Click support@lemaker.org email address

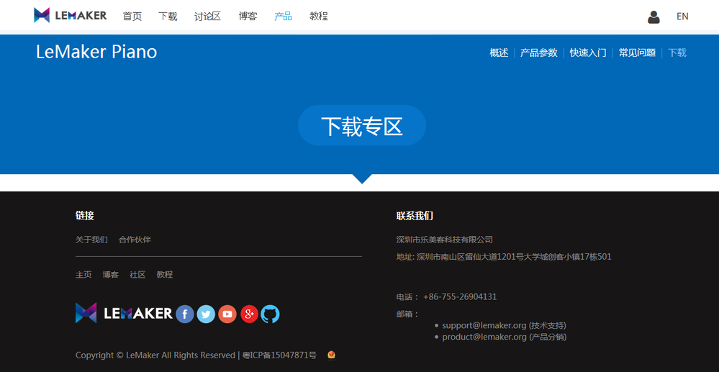pos(484,326)
